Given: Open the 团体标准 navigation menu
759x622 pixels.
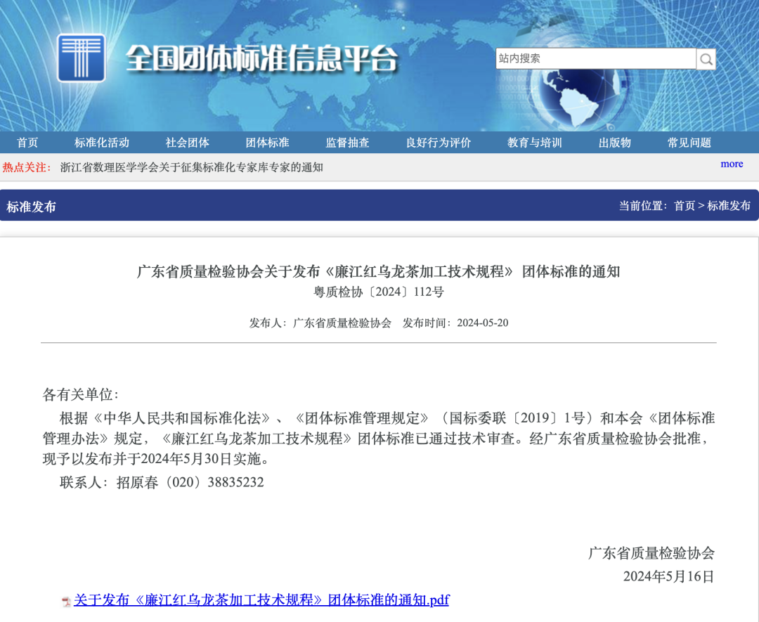Looking at the screenshot, I should click(267, 142).
